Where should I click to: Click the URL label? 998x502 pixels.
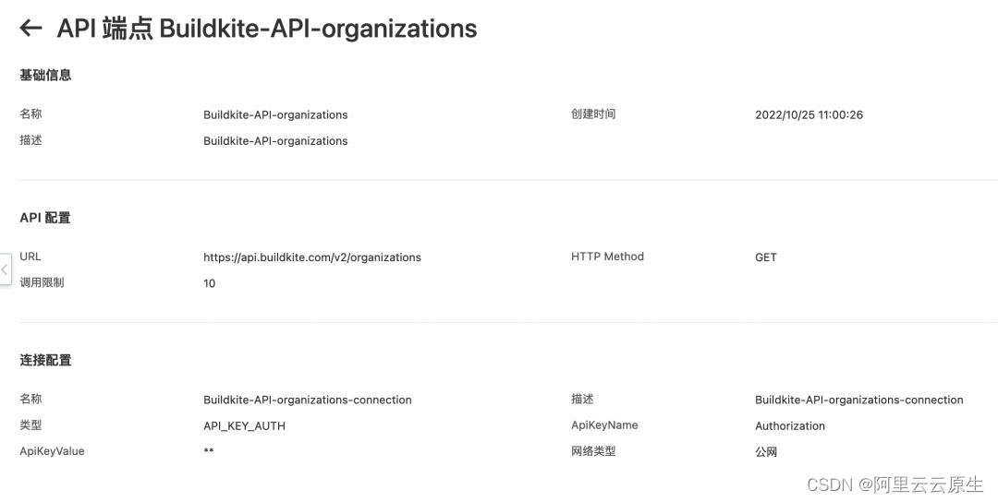click(30, 257)
